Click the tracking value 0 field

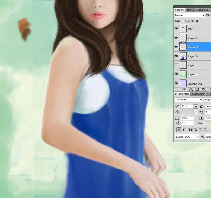208,112
